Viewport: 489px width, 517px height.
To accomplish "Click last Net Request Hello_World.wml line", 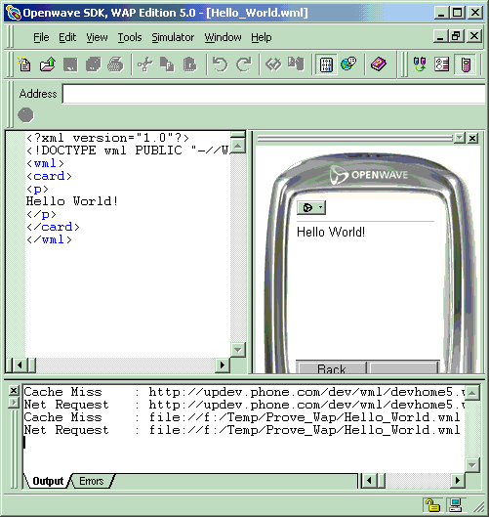I will click(x=242, y=430).
